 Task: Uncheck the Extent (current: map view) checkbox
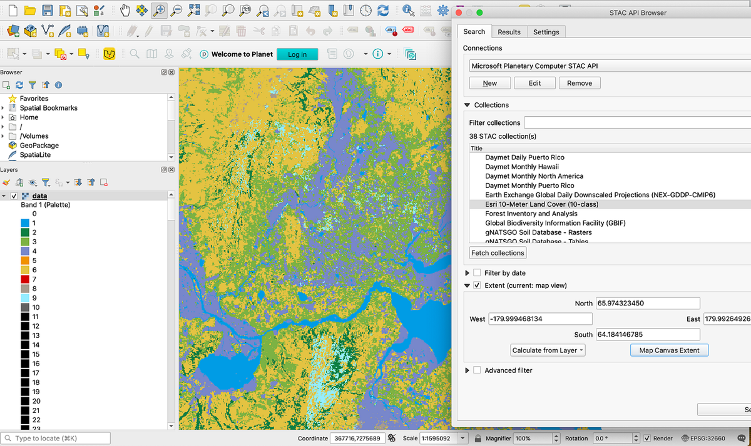tap(478, 285)
